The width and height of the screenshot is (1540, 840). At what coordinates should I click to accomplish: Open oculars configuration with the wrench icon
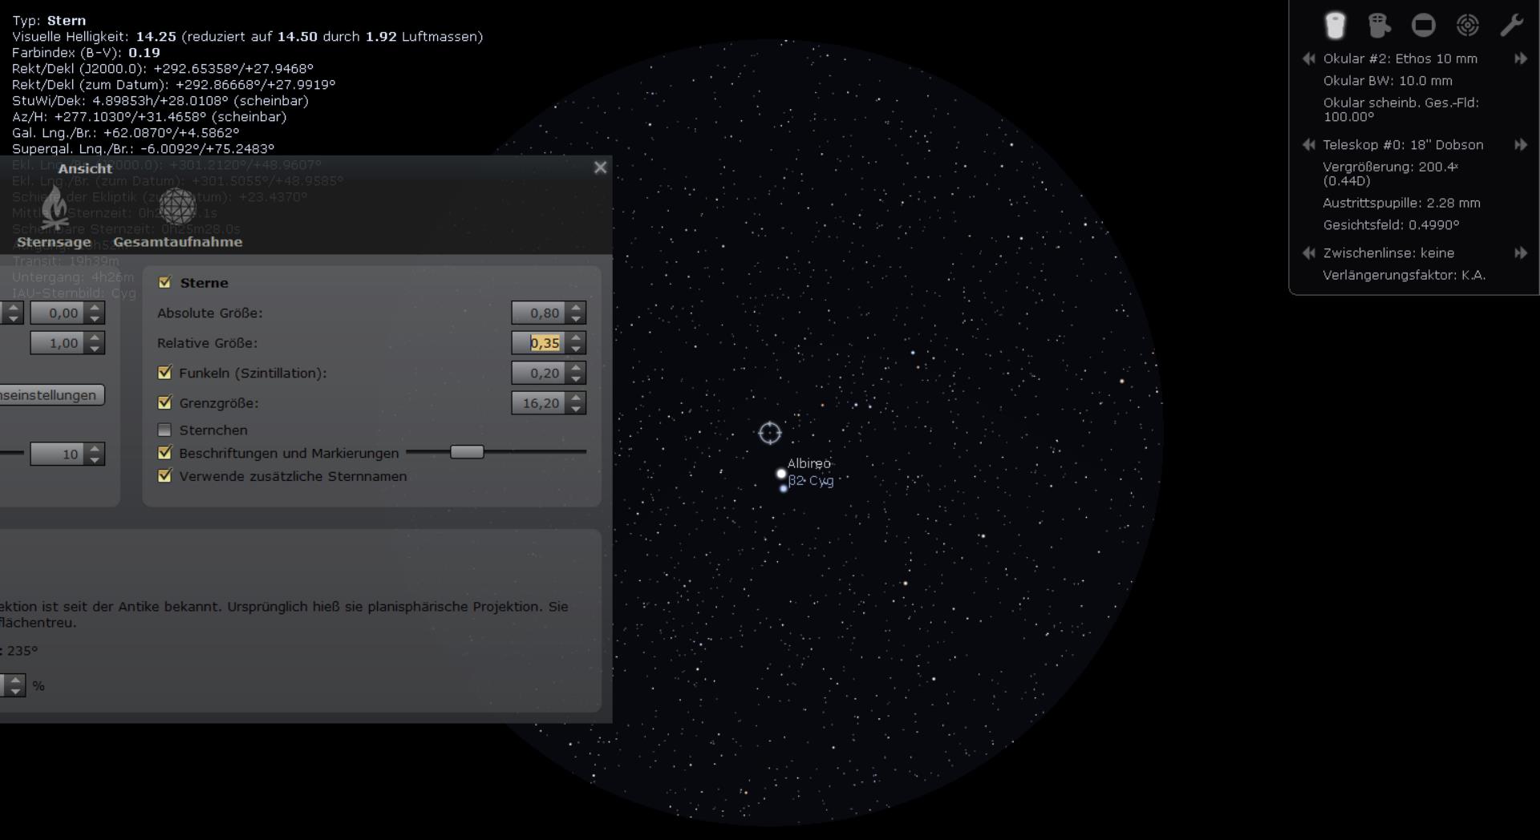1511,25
